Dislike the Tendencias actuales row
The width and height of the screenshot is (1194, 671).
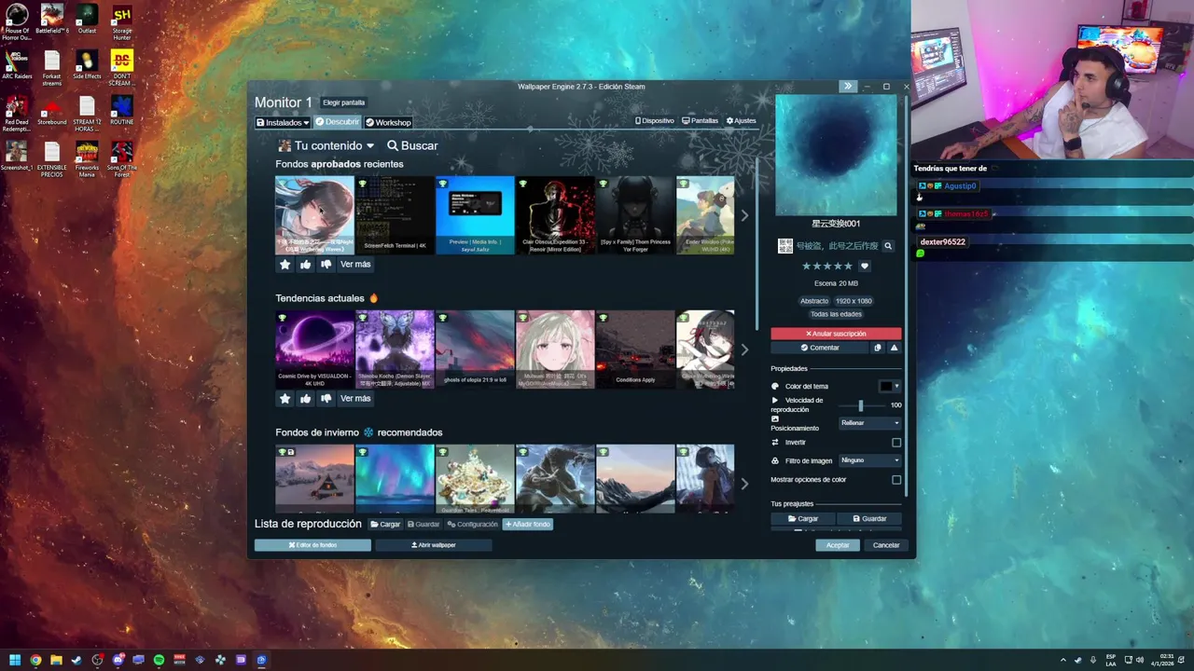point(326,399)
